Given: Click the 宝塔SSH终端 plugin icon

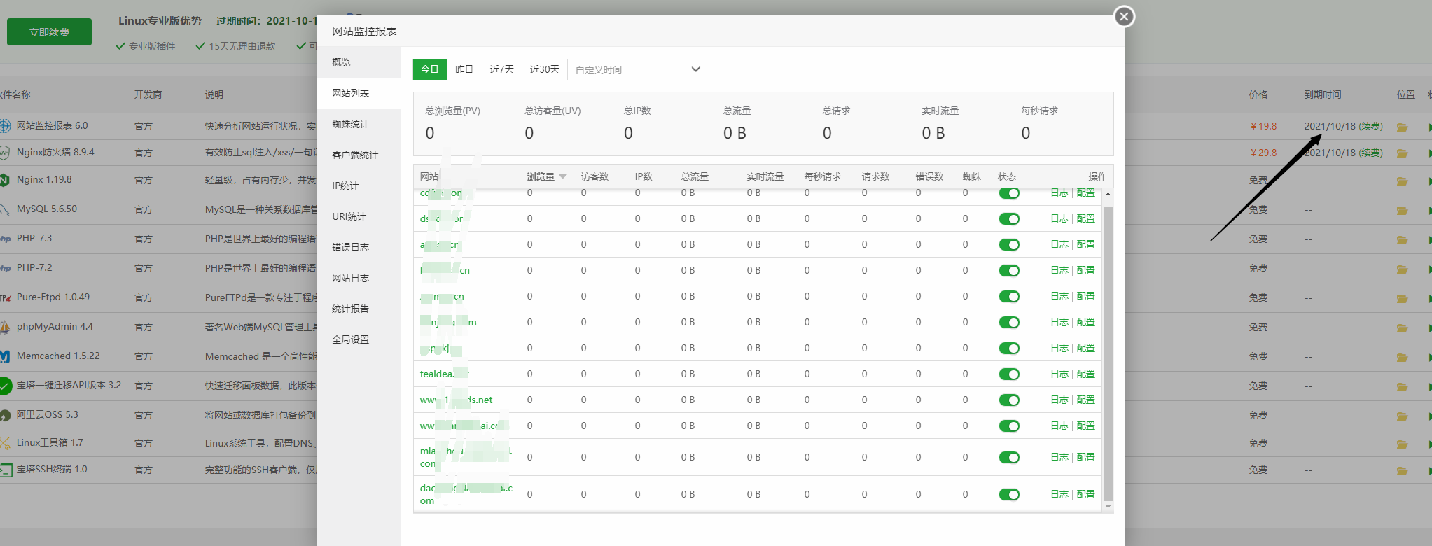Looking at the screenshot, I should point(6,470).
